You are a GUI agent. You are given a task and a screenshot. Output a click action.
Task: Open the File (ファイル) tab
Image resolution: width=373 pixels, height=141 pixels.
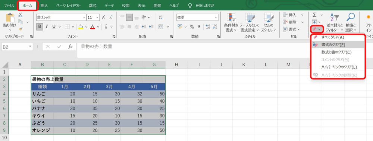(9, 6)
